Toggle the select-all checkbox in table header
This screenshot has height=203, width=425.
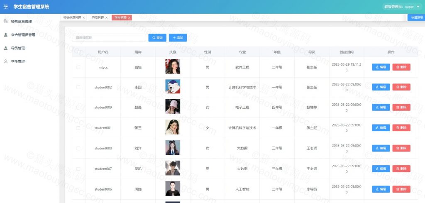(x=78, y=52)
